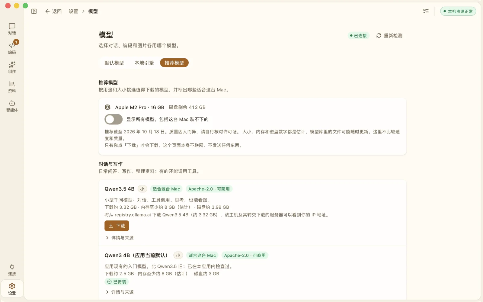Click the 对话与写作 section heading
Image resolution: width=483 pixels, height=302 pixels.
point(110,164)
